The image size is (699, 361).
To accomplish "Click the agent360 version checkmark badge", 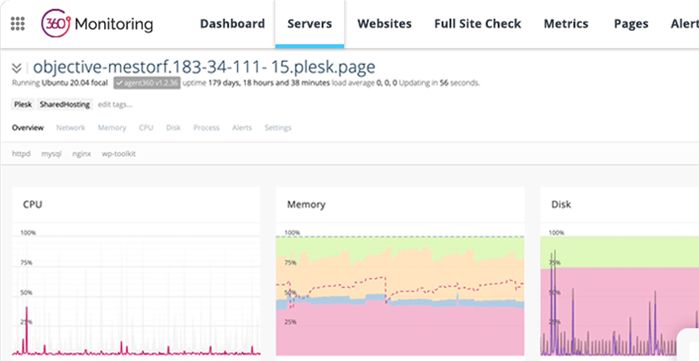I will pyautogui.click(x=147, y=83).
